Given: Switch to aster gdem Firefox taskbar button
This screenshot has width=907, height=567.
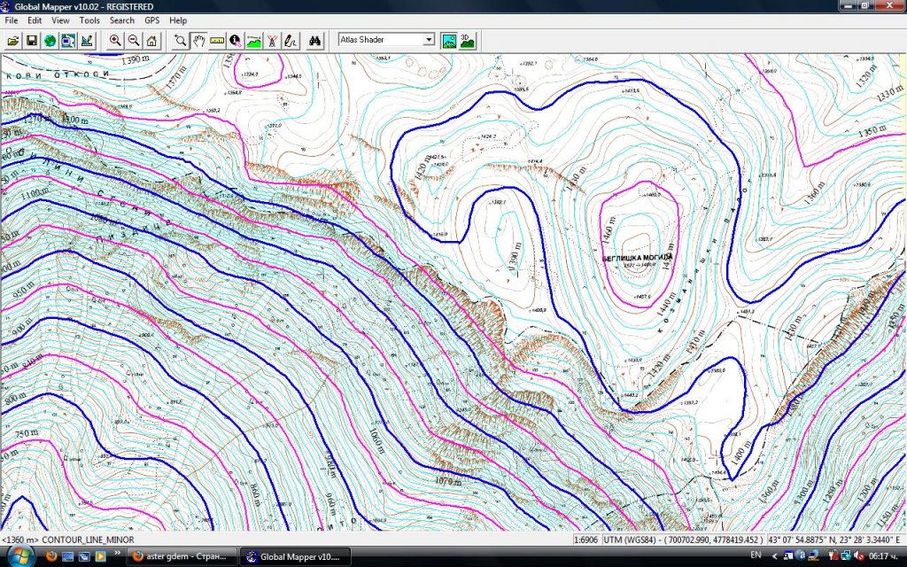Looking at the screenshot, I should pos(182,556).
